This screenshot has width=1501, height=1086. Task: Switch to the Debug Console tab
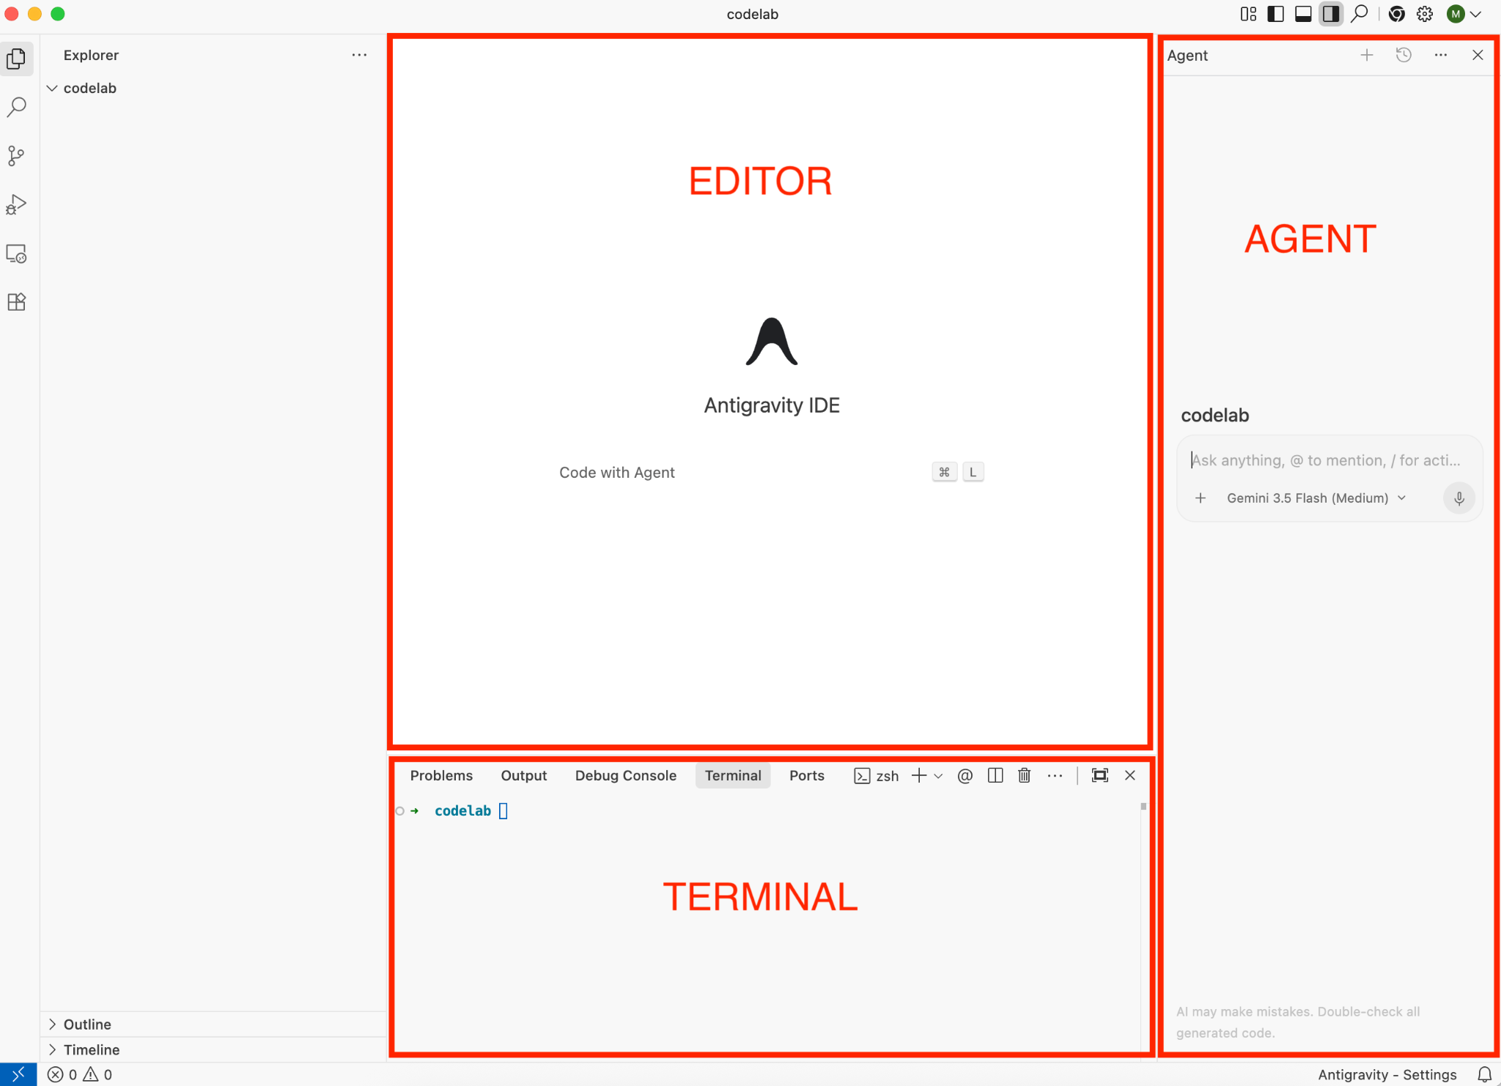click(626, 775)
